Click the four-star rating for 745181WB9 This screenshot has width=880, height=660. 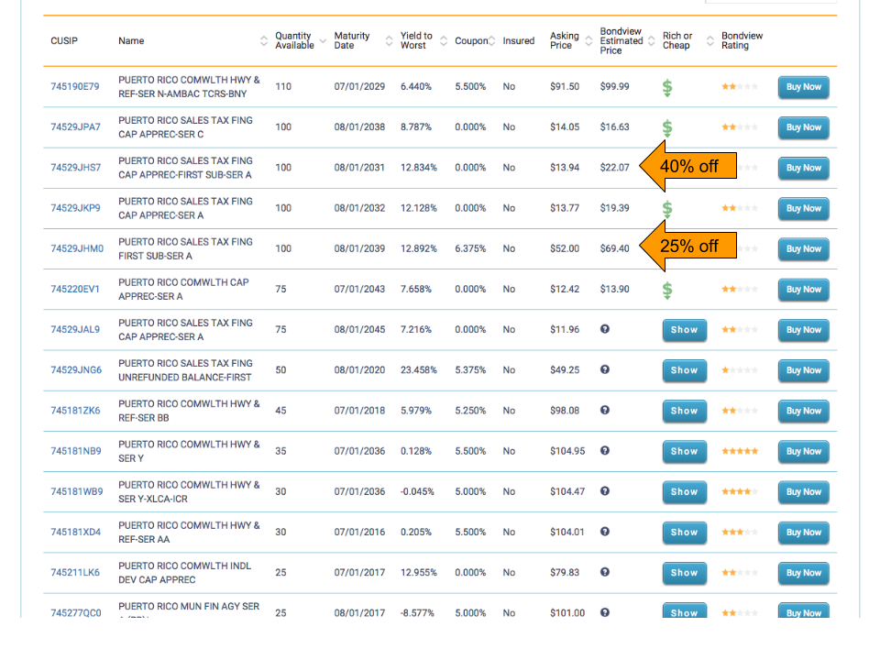pyautogui.click(x=739, y=491)
